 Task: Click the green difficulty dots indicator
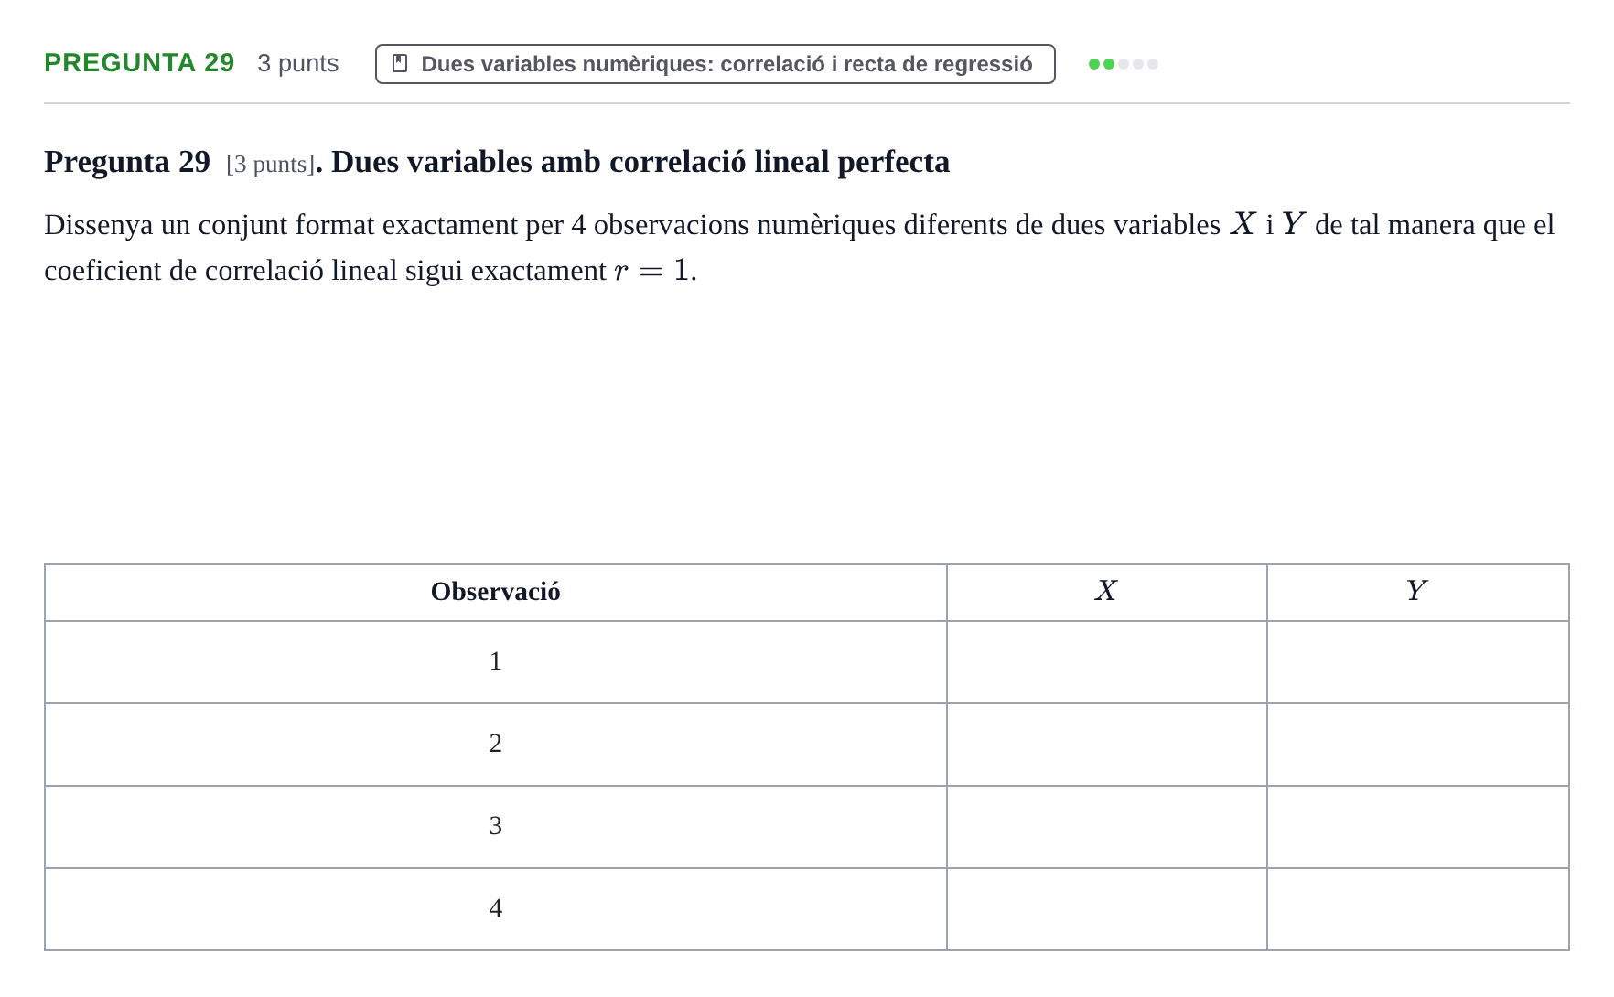[1123, 64]
